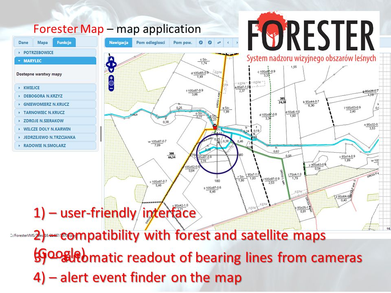391x293 pixels.
Task: Switch to the Mapa tab
Action: coord(42,42)
